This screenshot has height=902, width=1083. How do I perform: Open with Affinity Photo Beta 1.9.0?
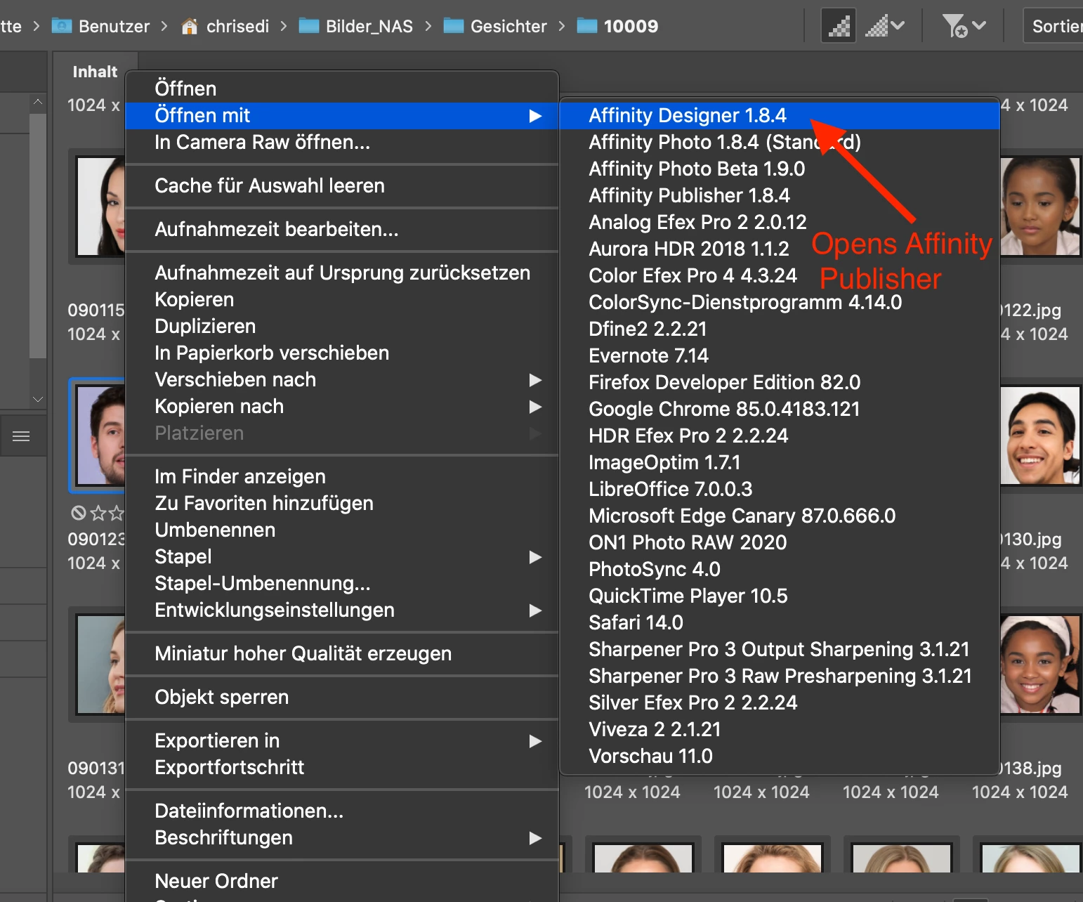point(780,169)
